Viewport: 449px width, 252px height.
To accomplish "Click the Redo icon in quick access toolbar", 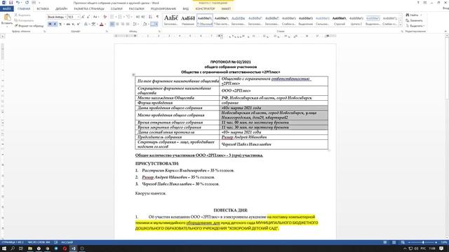I will point(27,3).
